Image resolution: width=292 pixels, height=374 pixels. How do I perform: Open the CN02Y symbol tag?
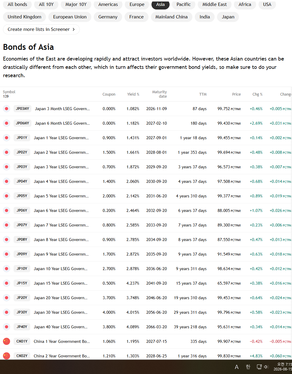[x=22, y=356]
